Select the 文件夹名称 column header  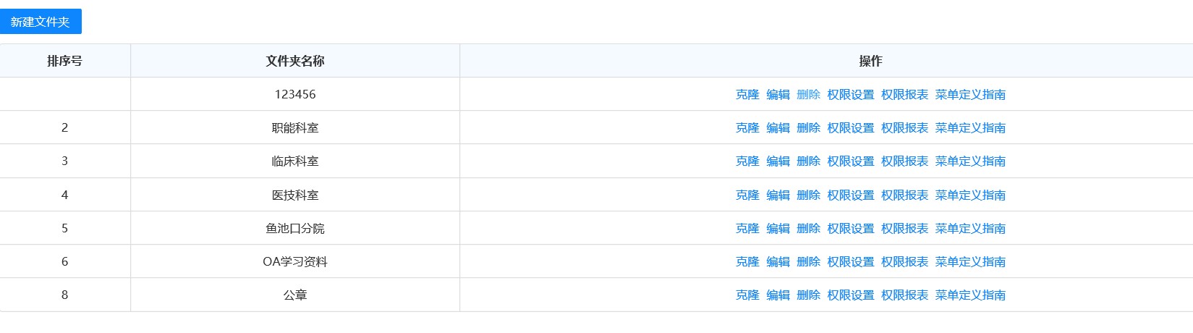(295, 61)
